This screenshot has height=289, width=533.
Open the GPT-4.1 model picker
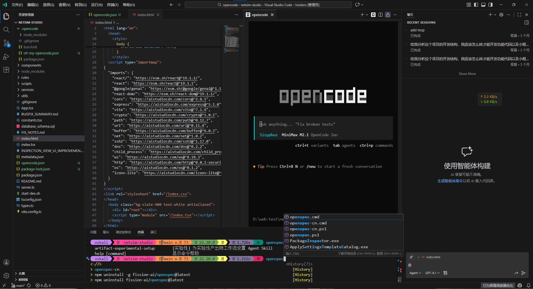tap(432, 273)
